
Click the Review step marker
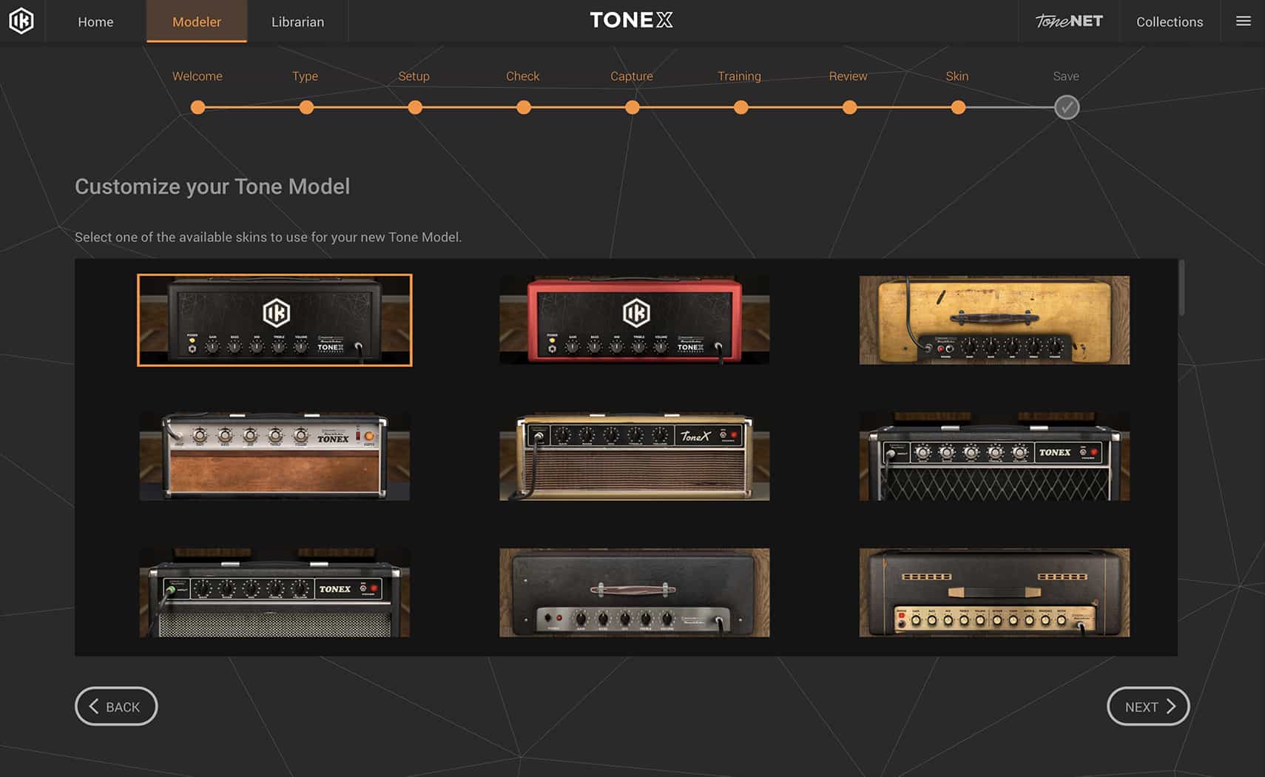pos(849,107)
